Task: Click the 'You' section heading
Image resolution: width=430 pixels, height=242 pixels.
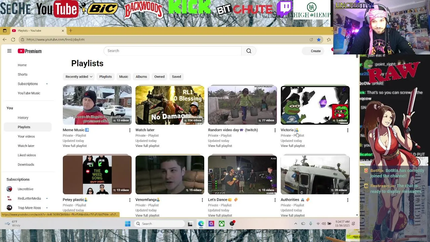Action: pyautogui.click(x=10, y=108)
